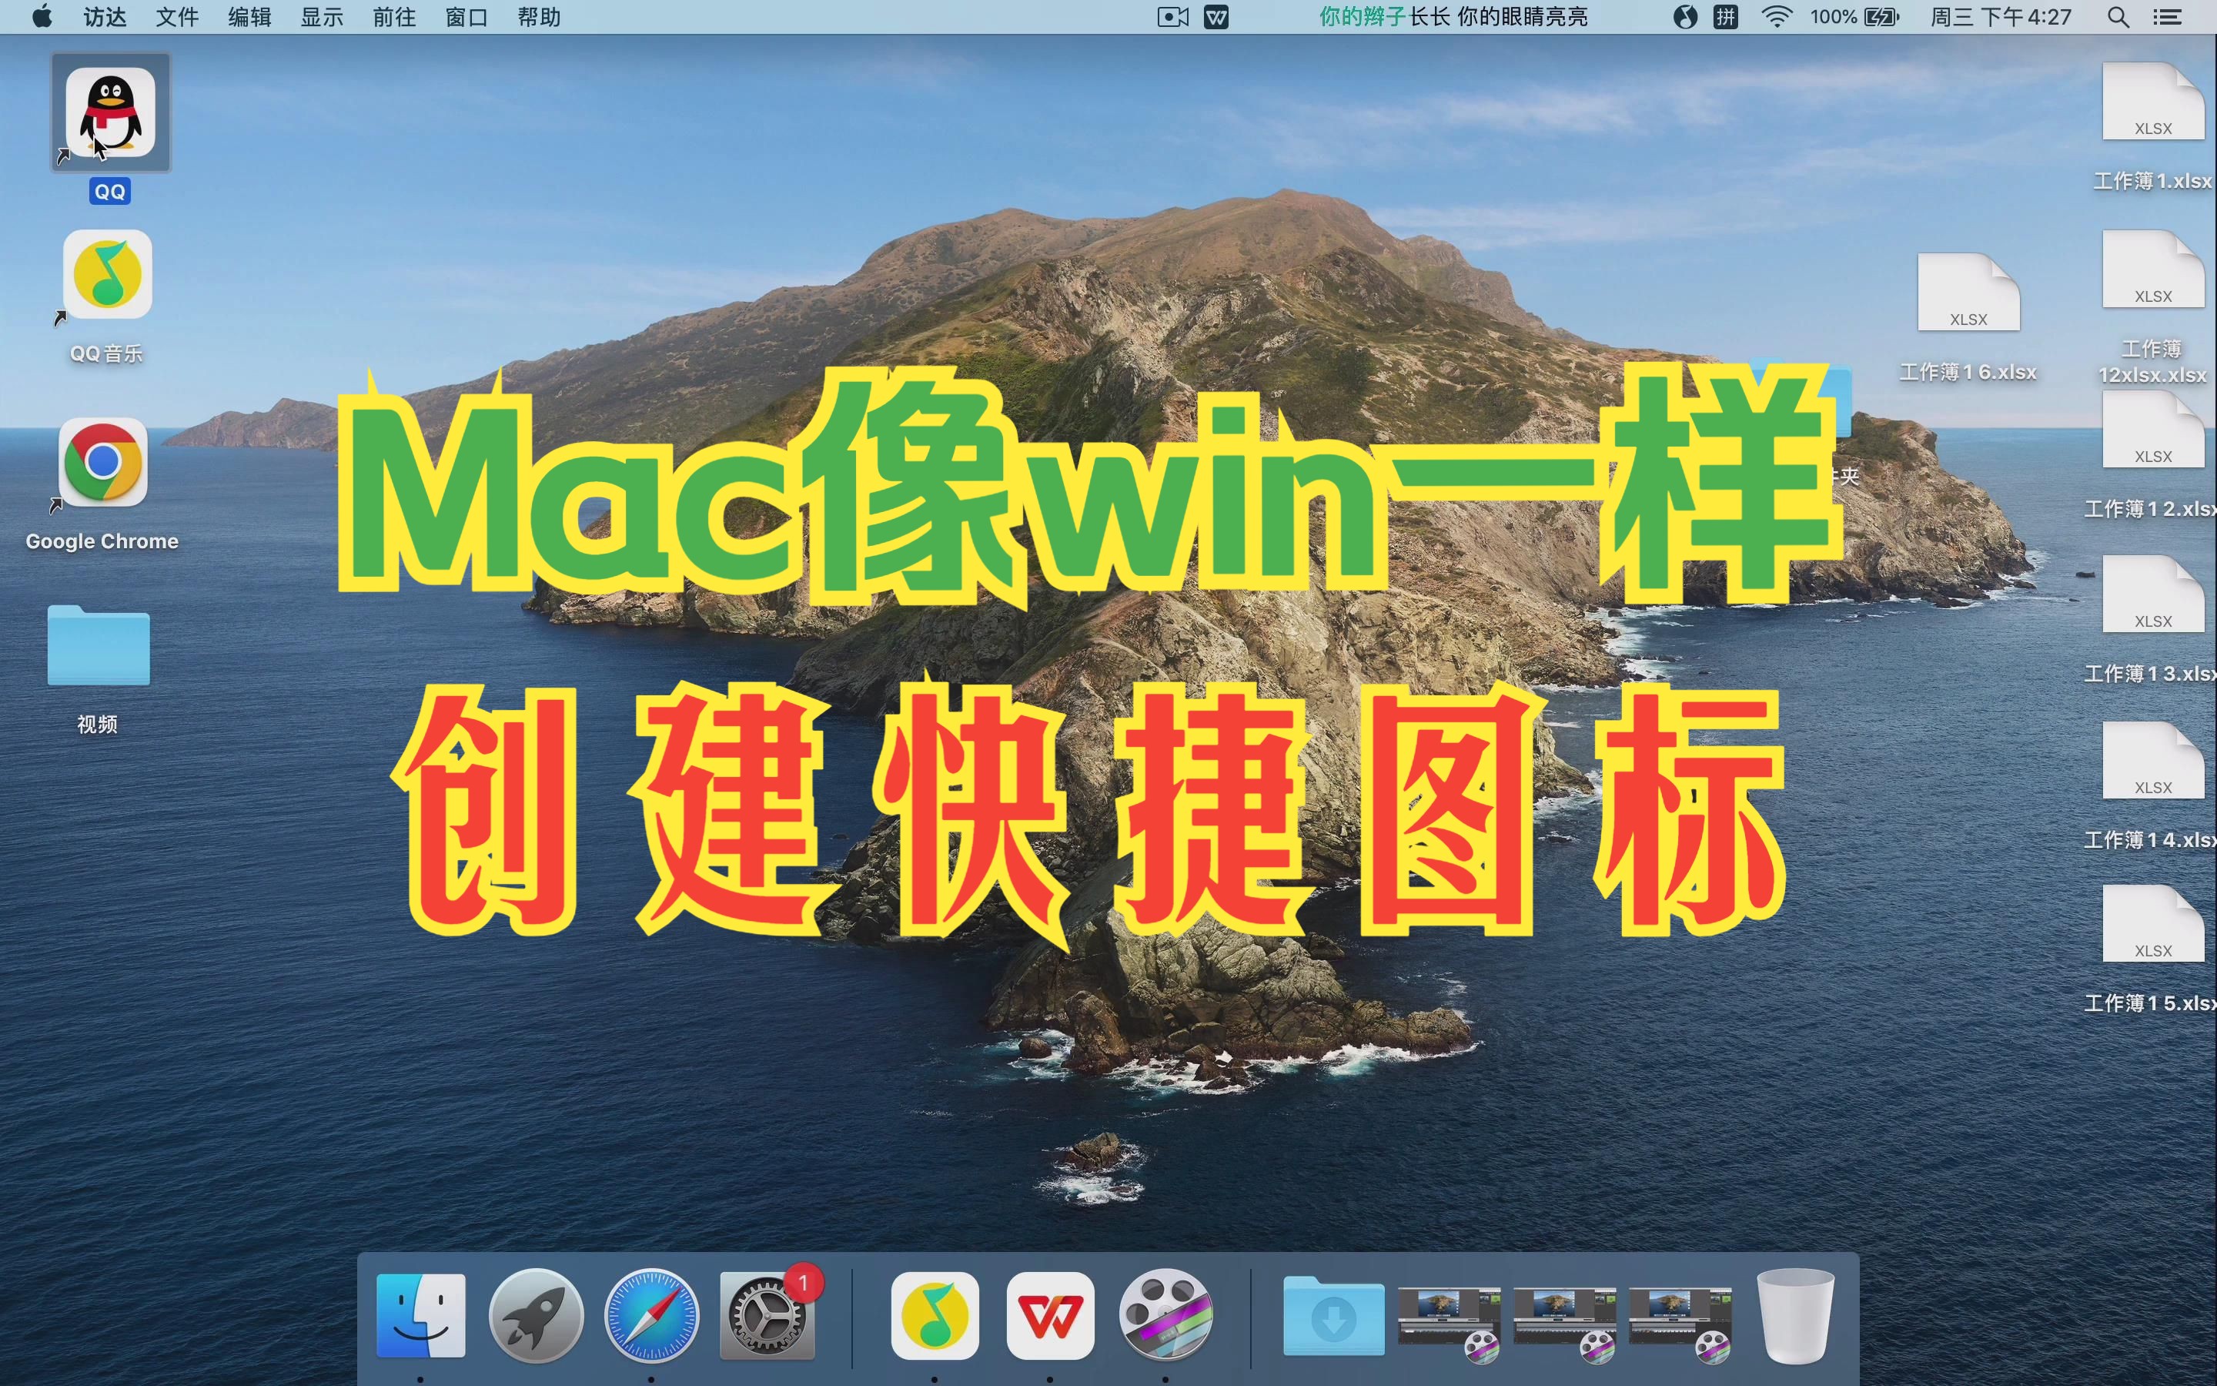Open WPS Office in the Dock
Image resolution: width=2217 pixels, height=1386 pixels.
(1050, 1315)
